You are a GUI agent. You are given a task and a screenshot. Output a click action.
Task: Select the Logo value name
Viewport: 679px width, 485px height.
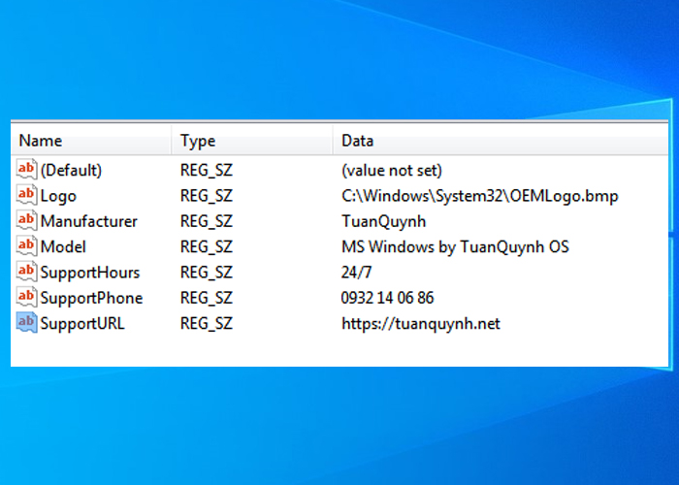58,196
